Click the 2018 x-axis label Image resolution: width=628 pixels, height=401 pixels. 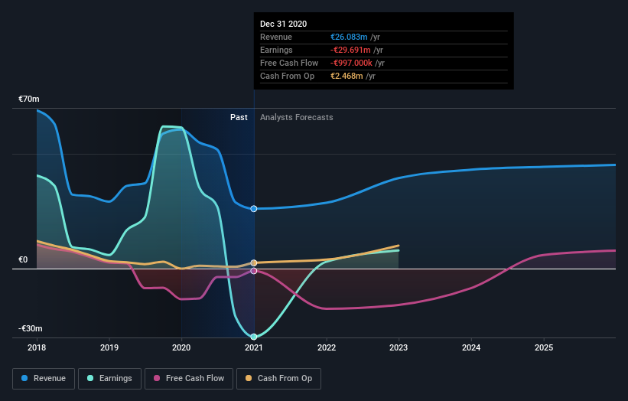(x=37, y=347)
